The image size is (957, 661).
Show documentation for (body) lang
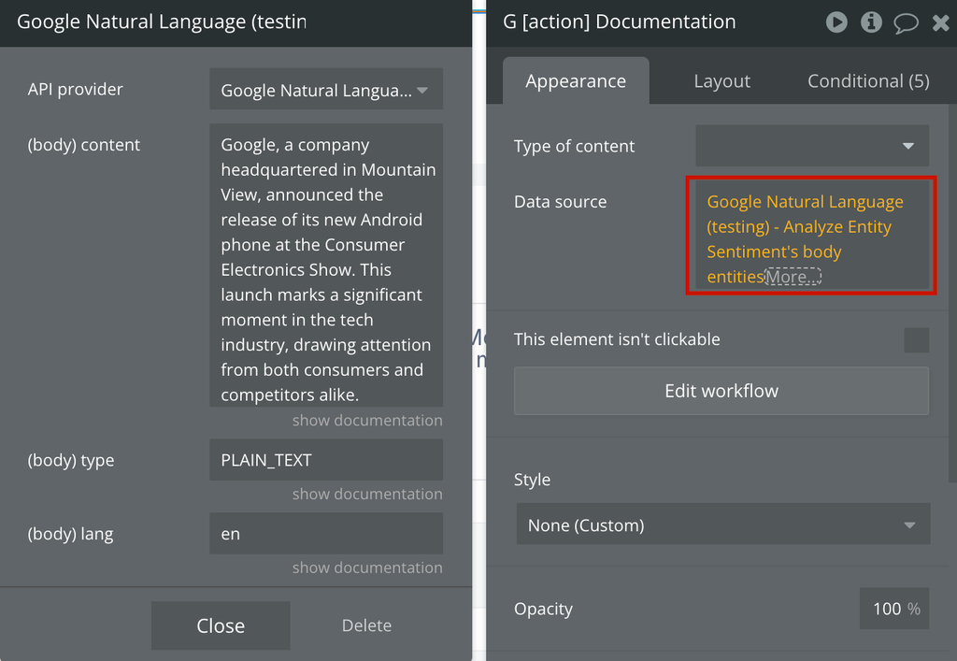click(366, 568)
